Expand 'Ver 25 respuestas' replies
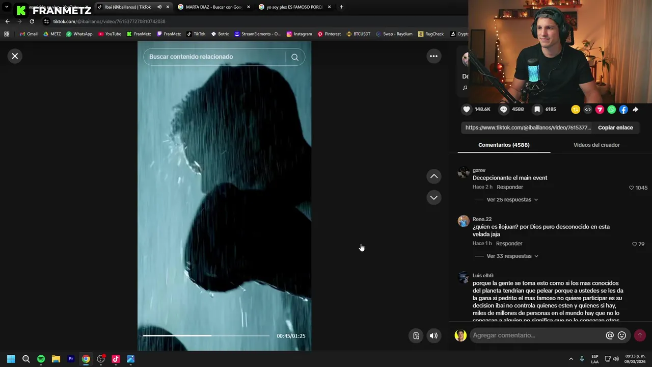652x367 pixels. [512, 200]
